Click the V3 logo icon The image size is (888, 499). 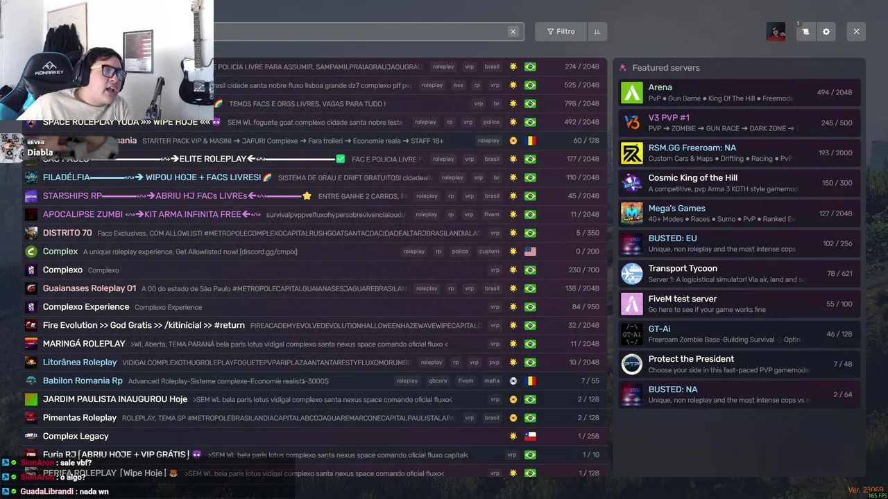632,123
